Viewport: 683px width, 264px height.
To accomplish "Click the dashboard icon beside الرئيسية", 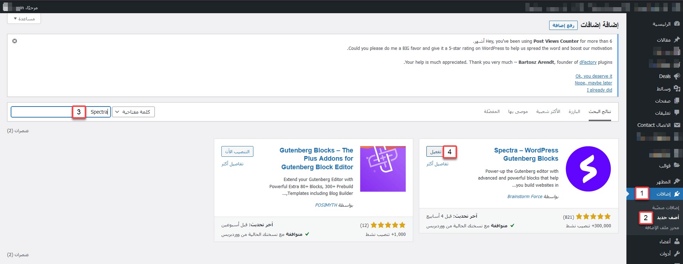I will [x=677, y=24].
